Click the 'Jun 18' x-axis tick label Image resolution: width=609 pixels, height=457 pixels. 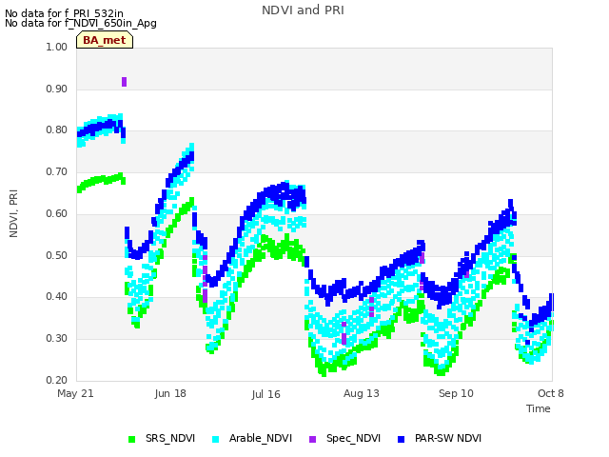coord(170,393)
